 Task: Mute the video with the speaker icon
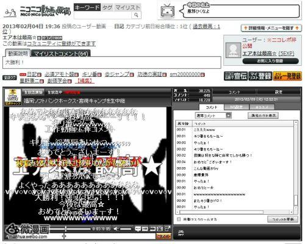coord(116,229)
